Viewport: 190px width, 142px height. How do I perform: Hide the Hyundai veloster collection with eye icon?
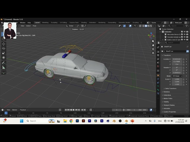click(184, 37)
